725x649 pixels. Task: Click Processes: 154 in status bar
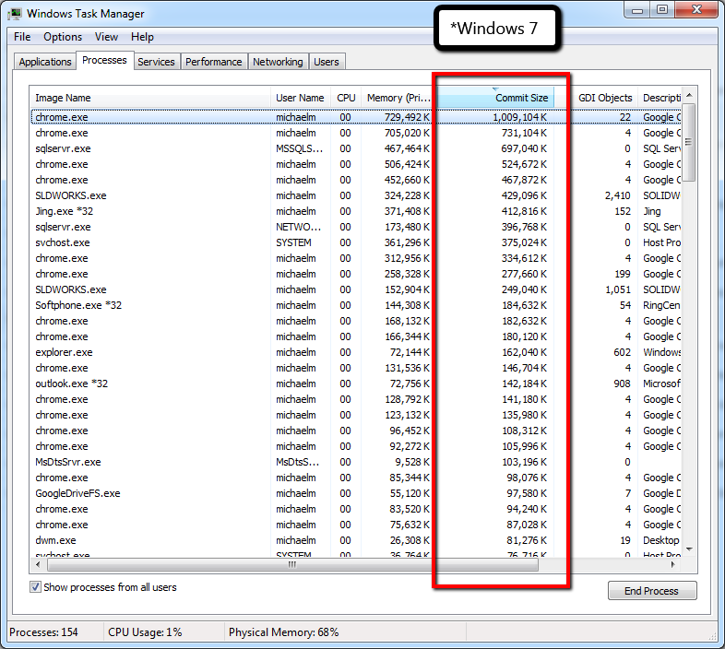43,631
